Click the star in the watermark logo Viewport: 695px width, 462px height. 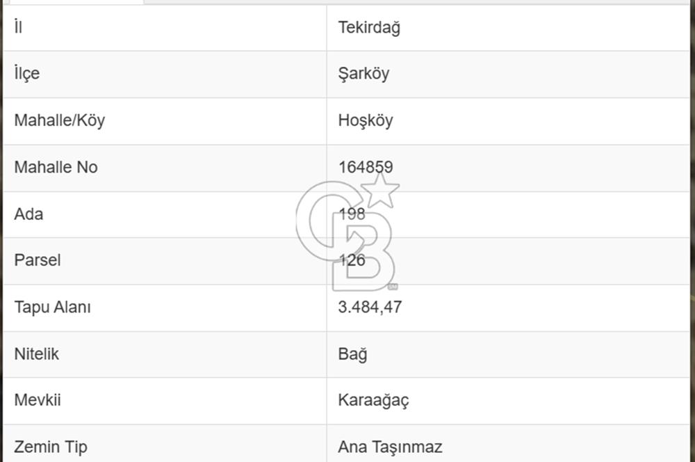point(381,189)
